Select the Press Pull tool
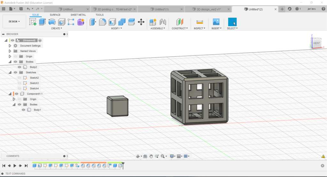This screenshot has height=177, width=327. pos(93,22)
